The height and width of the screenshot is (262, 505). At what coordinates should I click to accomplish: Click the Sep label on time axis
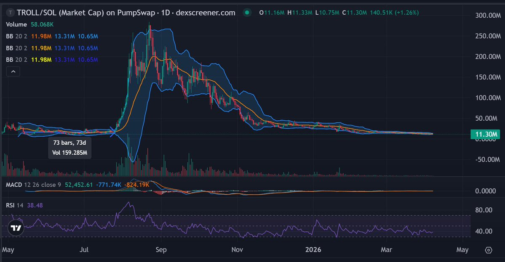pyautogui.click(x=161, y=250)
